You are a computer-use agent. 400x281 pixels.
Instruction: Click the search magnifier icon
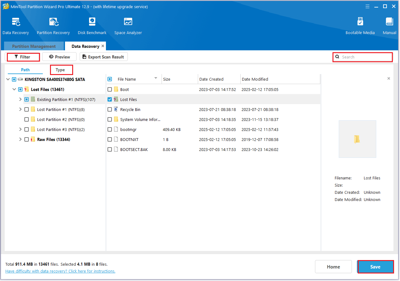pos(337,57)
